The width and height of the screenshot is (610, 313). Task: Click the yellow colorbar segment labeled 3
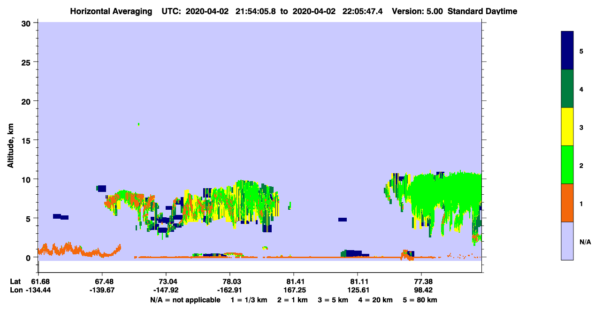tap(567, 127)
